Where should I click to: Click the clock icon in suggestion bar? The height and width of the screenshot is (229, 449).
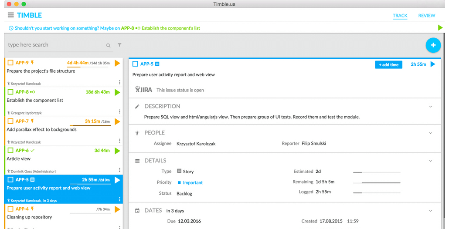pos(11,28)
